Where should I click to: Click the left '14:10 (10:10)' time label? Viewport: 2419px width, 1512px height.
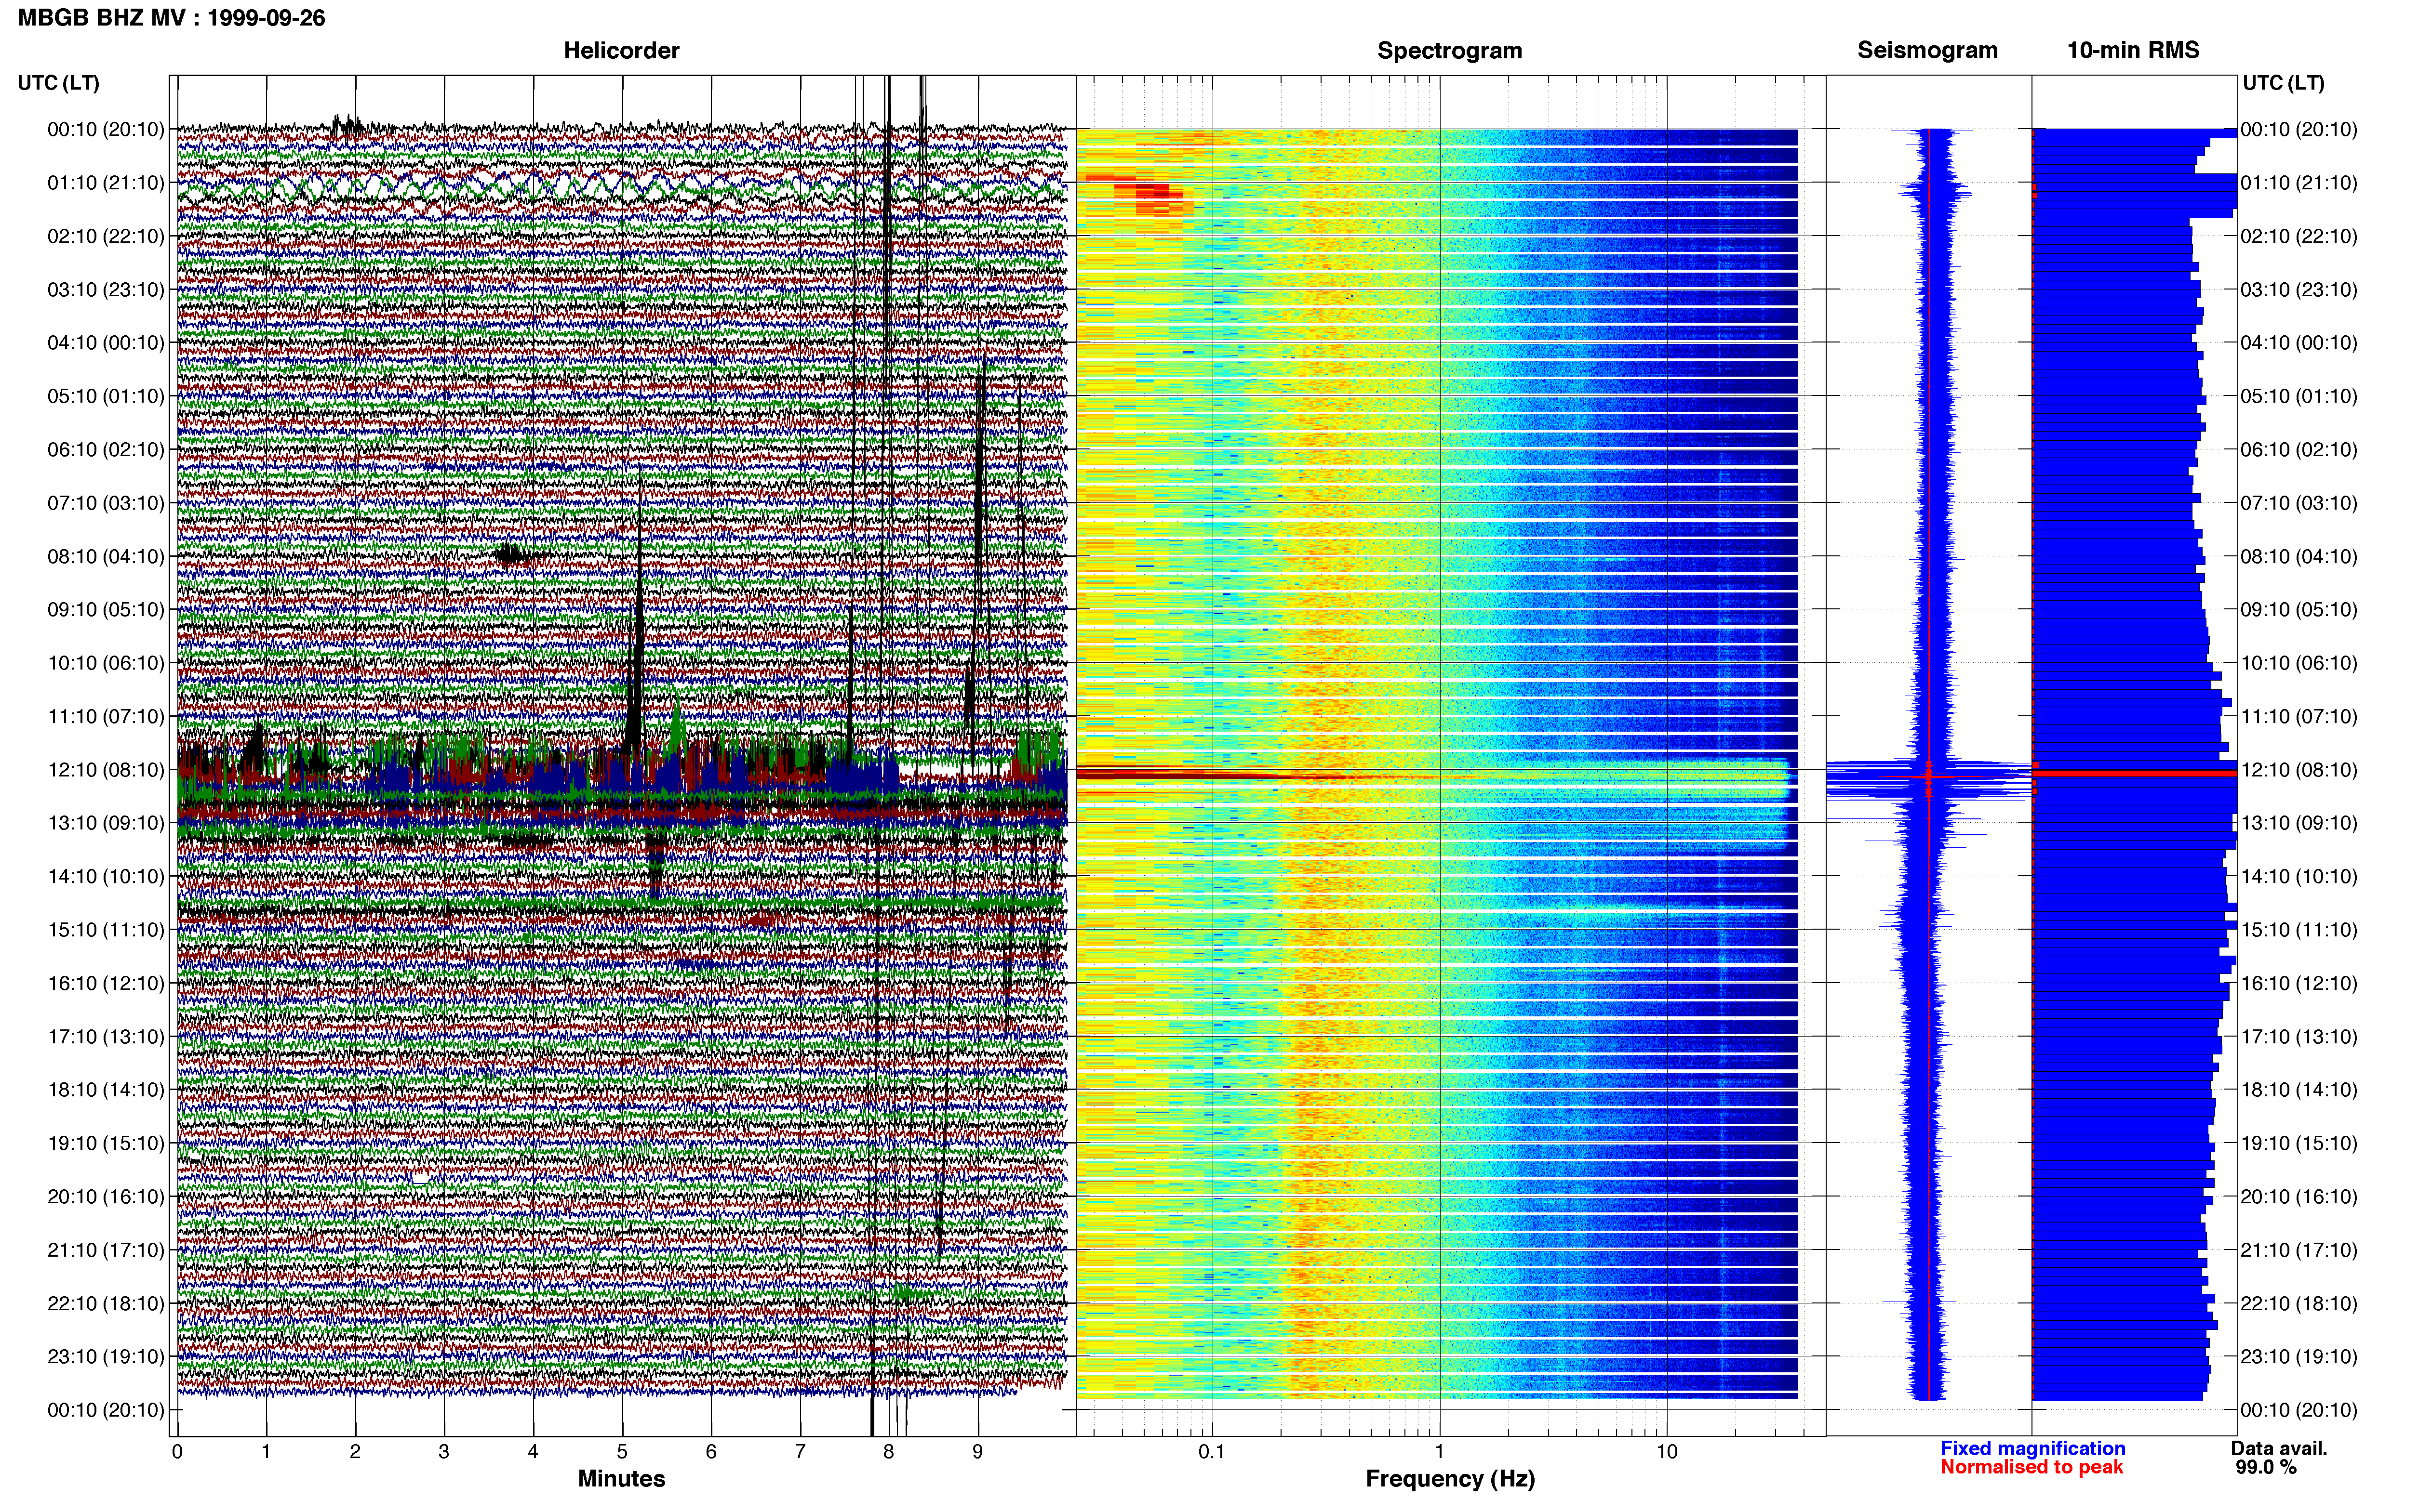coord(106,876)
